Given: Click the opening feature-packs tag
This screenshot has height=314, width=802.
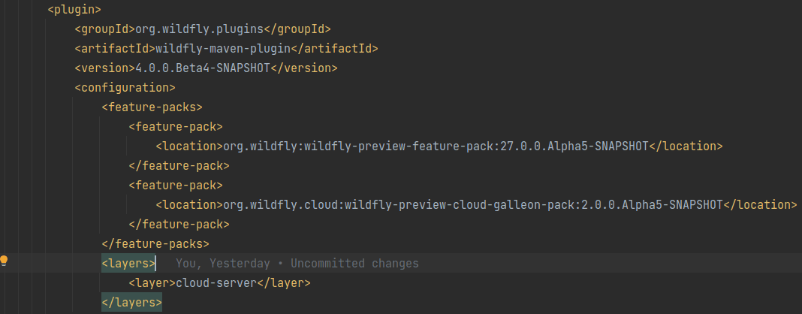Looking at the screenshot, I should pos(152,107).
